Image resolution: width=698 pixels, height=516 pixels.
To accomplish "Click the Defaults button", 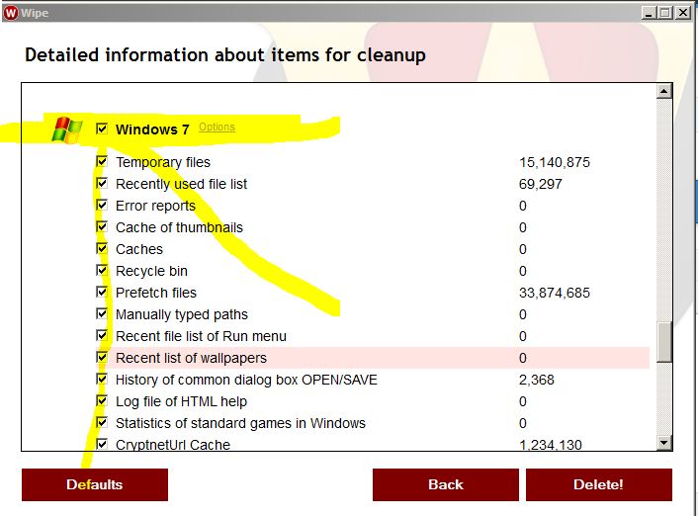I will [x=95, y=484].
